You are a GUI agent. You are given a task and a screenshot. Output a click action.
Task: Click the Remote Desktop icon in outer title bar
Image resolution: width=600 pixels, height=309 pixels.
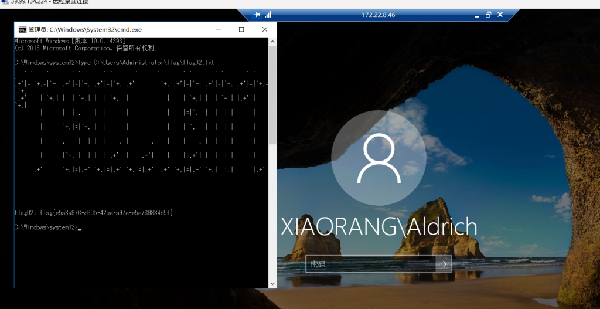coord(5,2)
